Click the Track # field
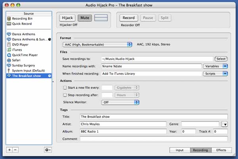 pyautogui.click(x=220, y=131)
